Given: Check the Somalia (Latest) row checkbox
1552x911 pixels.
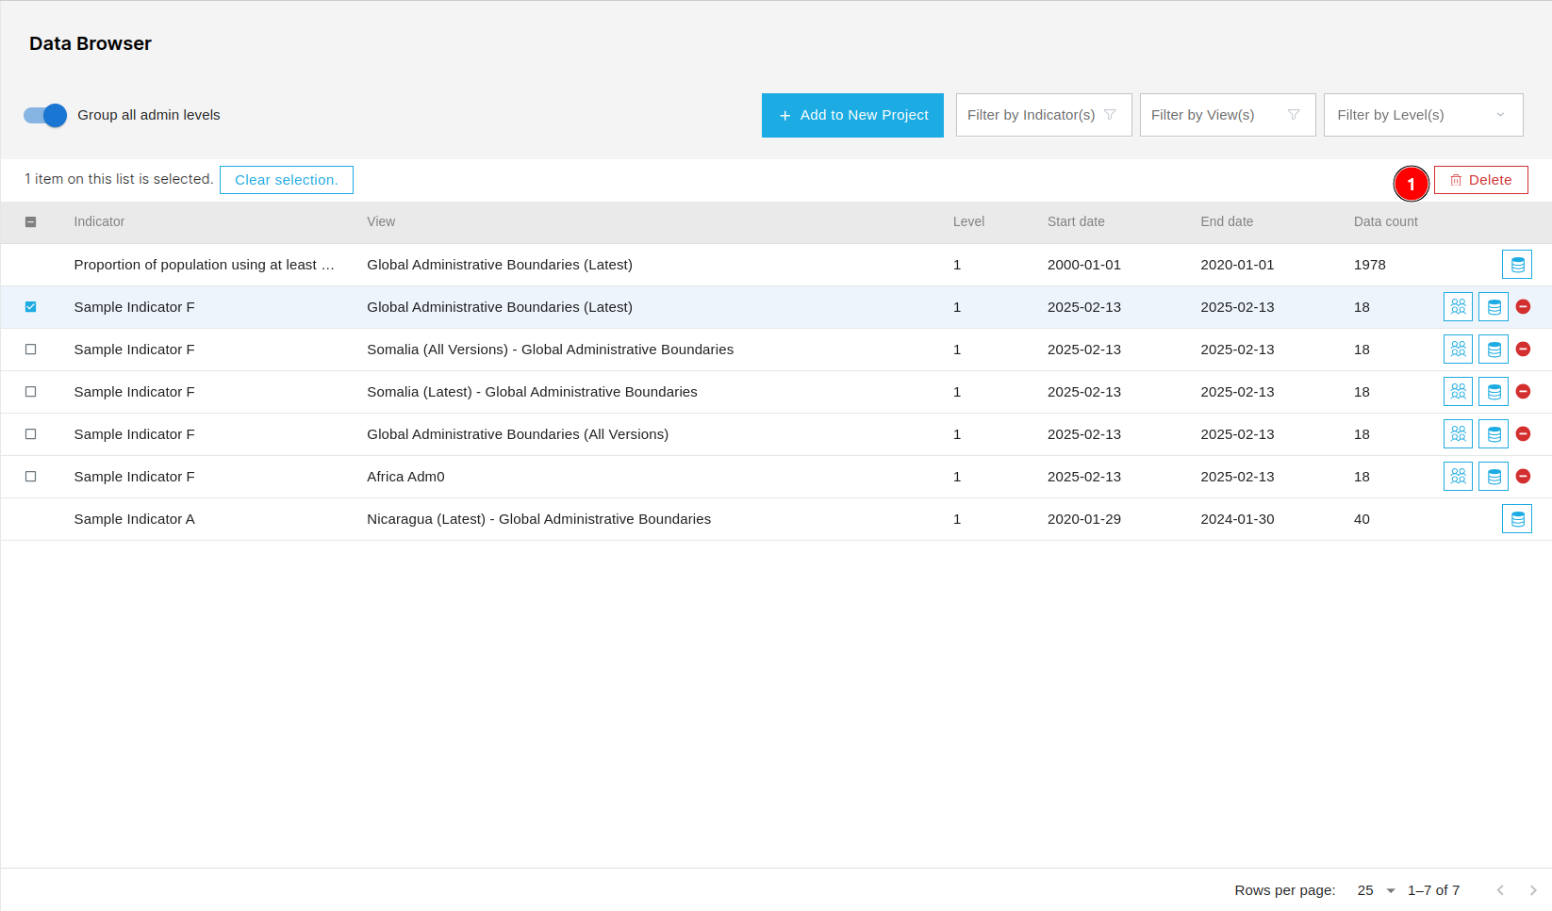Looking at the screenshot, I should pos(30,392).
